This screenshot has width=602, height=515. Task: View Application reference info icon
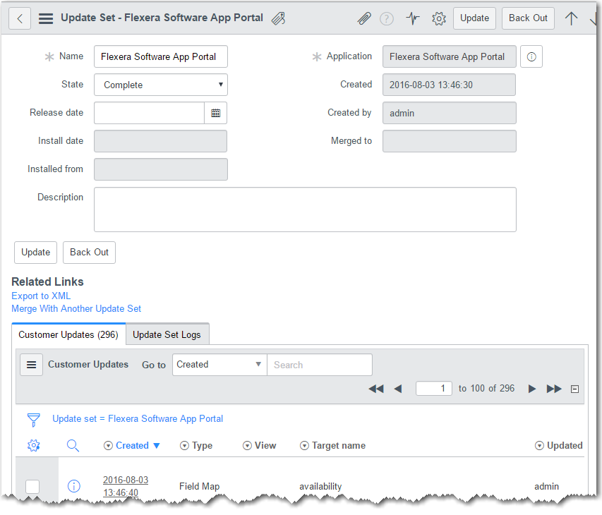(x=531, y=57)
